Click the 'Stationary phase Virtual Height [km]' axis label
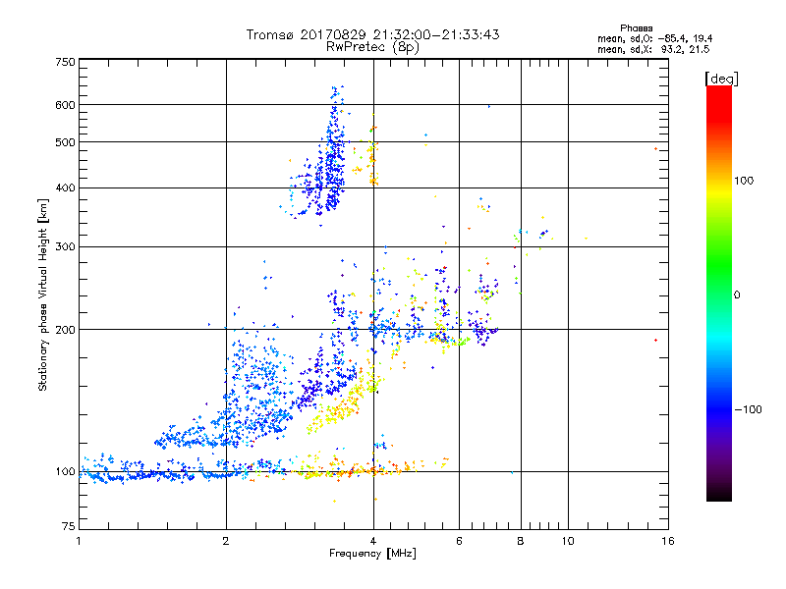 point(43,294)
